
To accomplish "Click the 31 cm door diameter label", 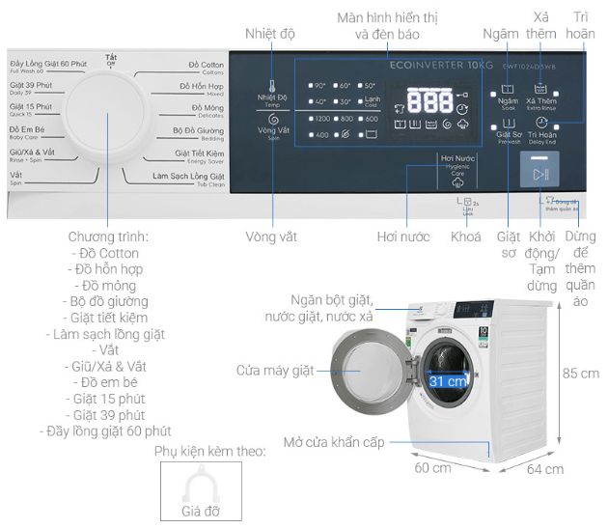I will (448, 381).
